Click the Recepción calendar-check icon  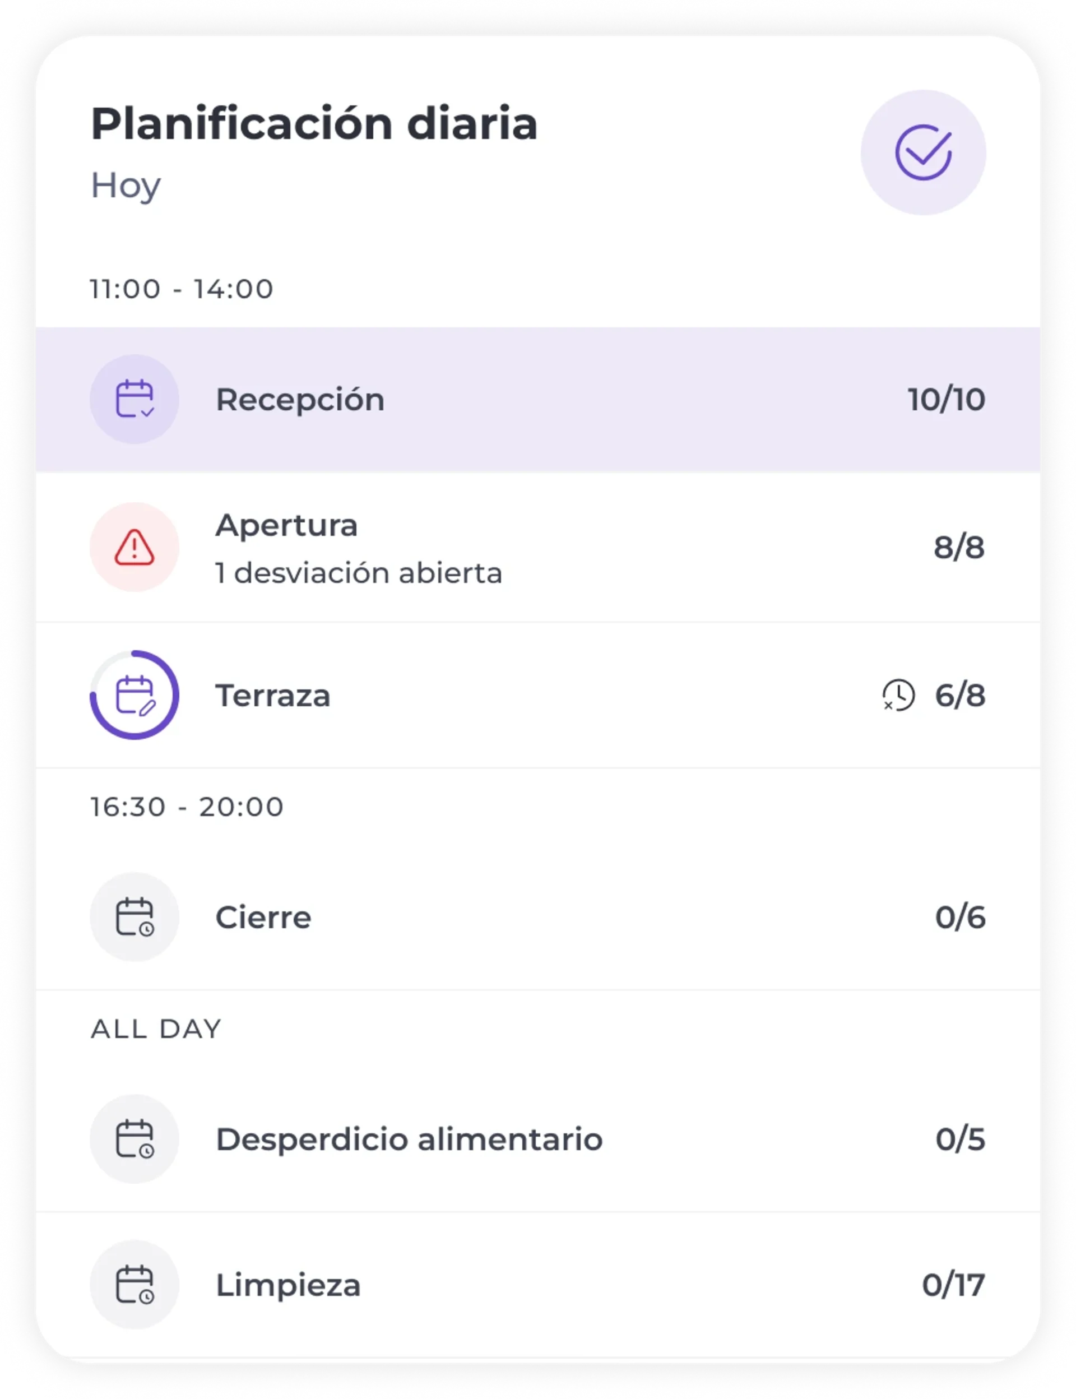coord(134,399)
